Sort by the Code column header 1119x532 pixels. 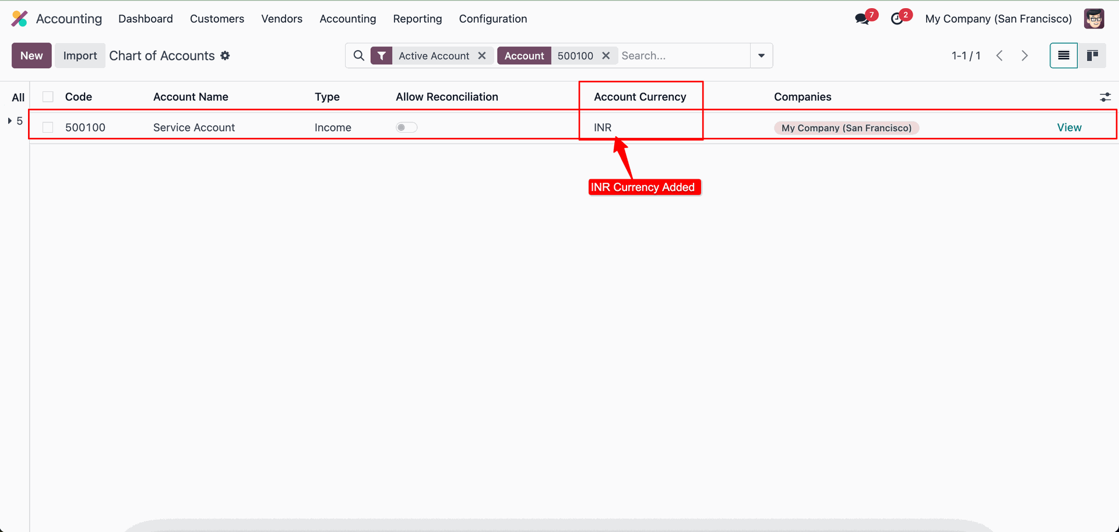(79, 97)
